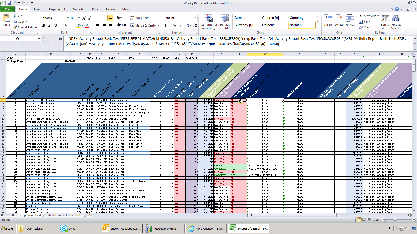The image size is (417, 234).
Task: Toggle Bold formatting
Action: point(44,25)
